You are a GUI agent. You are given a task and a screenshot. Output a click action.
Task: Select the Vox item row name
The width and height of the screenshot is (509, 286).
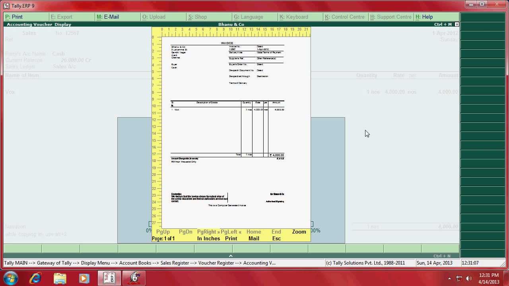coord(10,92)
